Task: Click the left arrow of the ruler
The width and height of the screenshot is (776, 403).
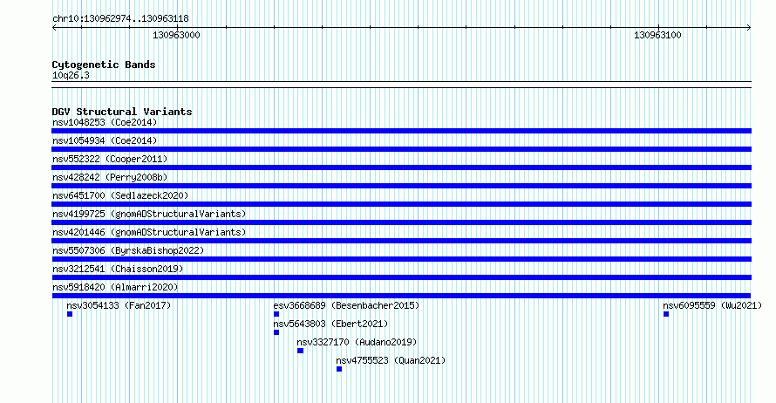Action: click(54, 28)
